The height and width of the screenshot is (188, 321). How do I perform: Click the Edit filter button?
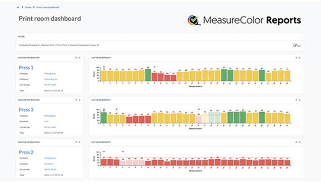pos(297,46)
